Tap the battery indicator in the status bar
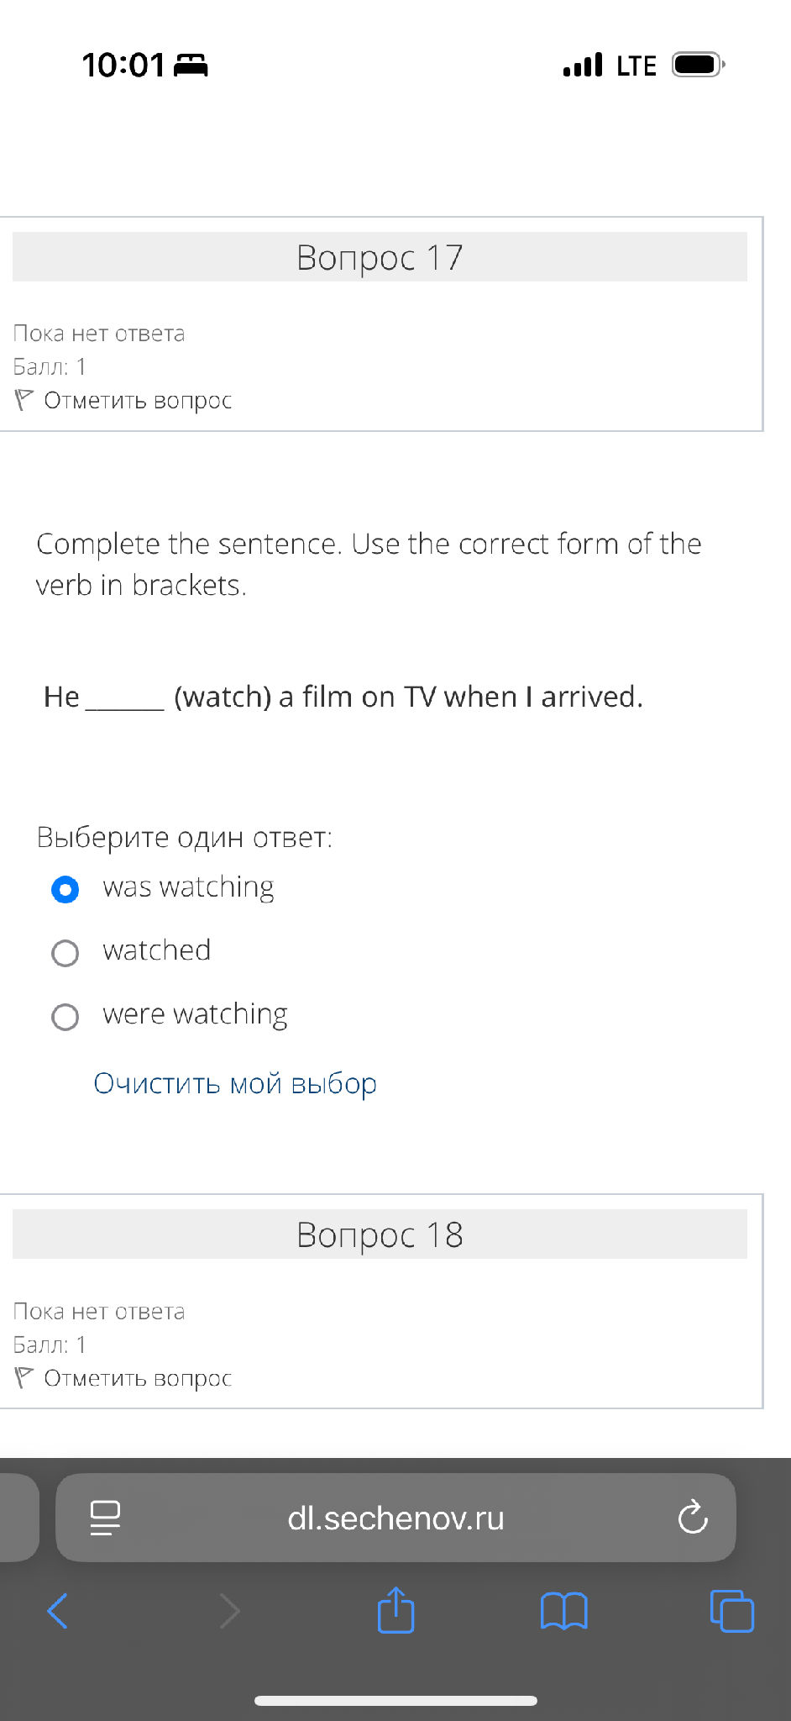The width and height of the screenshot is (791, 1721). pos(694,64)
